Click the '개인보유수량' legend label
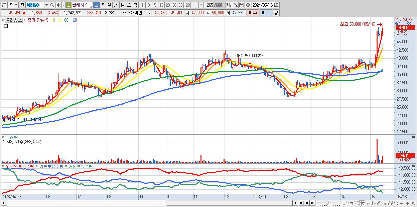The image size is (417, 207). click(81, 166)
